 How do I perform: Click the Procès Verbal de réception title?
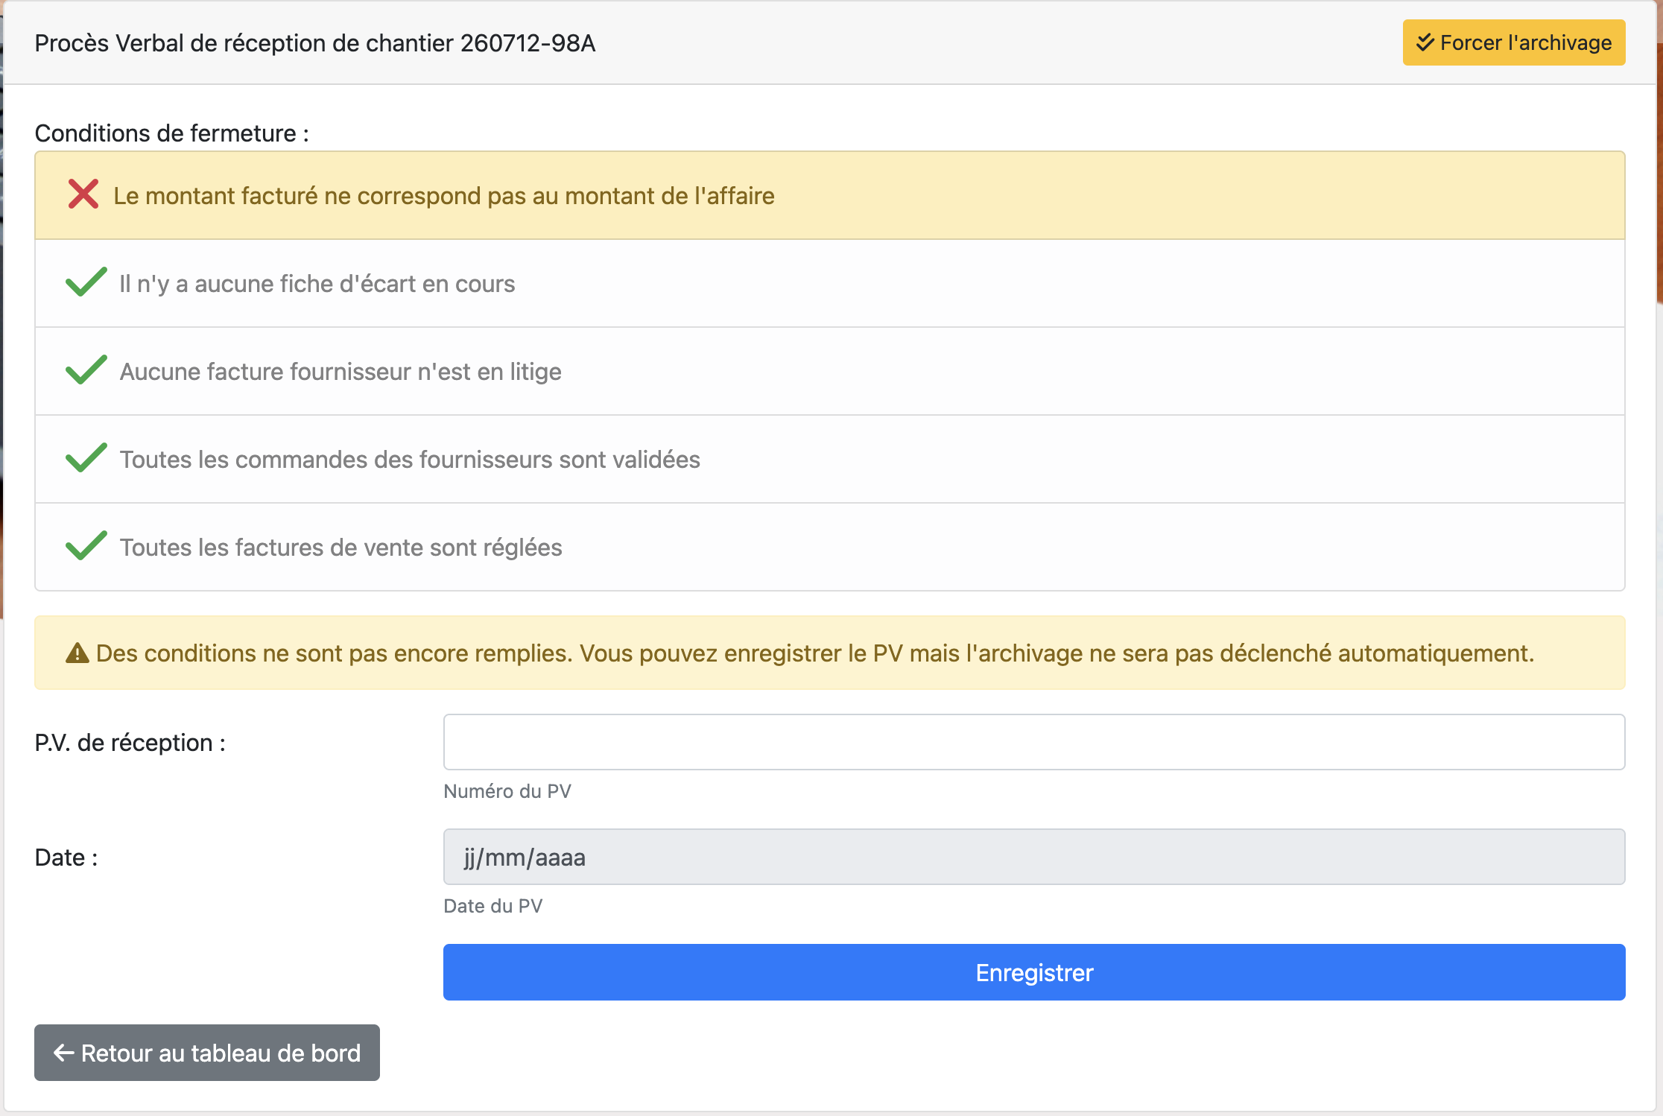pos(315,43)
